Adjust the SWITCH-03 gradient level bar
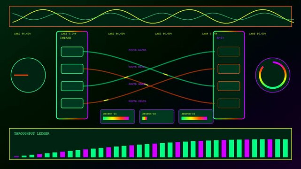The image size is (301, 169). [x=194, y=118]
